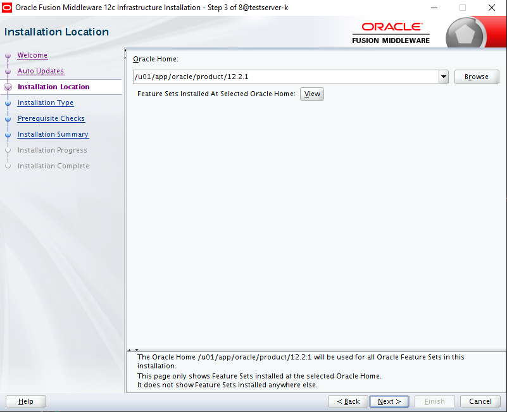507x412 pixels.
Task: Click the Installation Location step bullet icon
Action: pyautogui.click(x=8, y=87)
